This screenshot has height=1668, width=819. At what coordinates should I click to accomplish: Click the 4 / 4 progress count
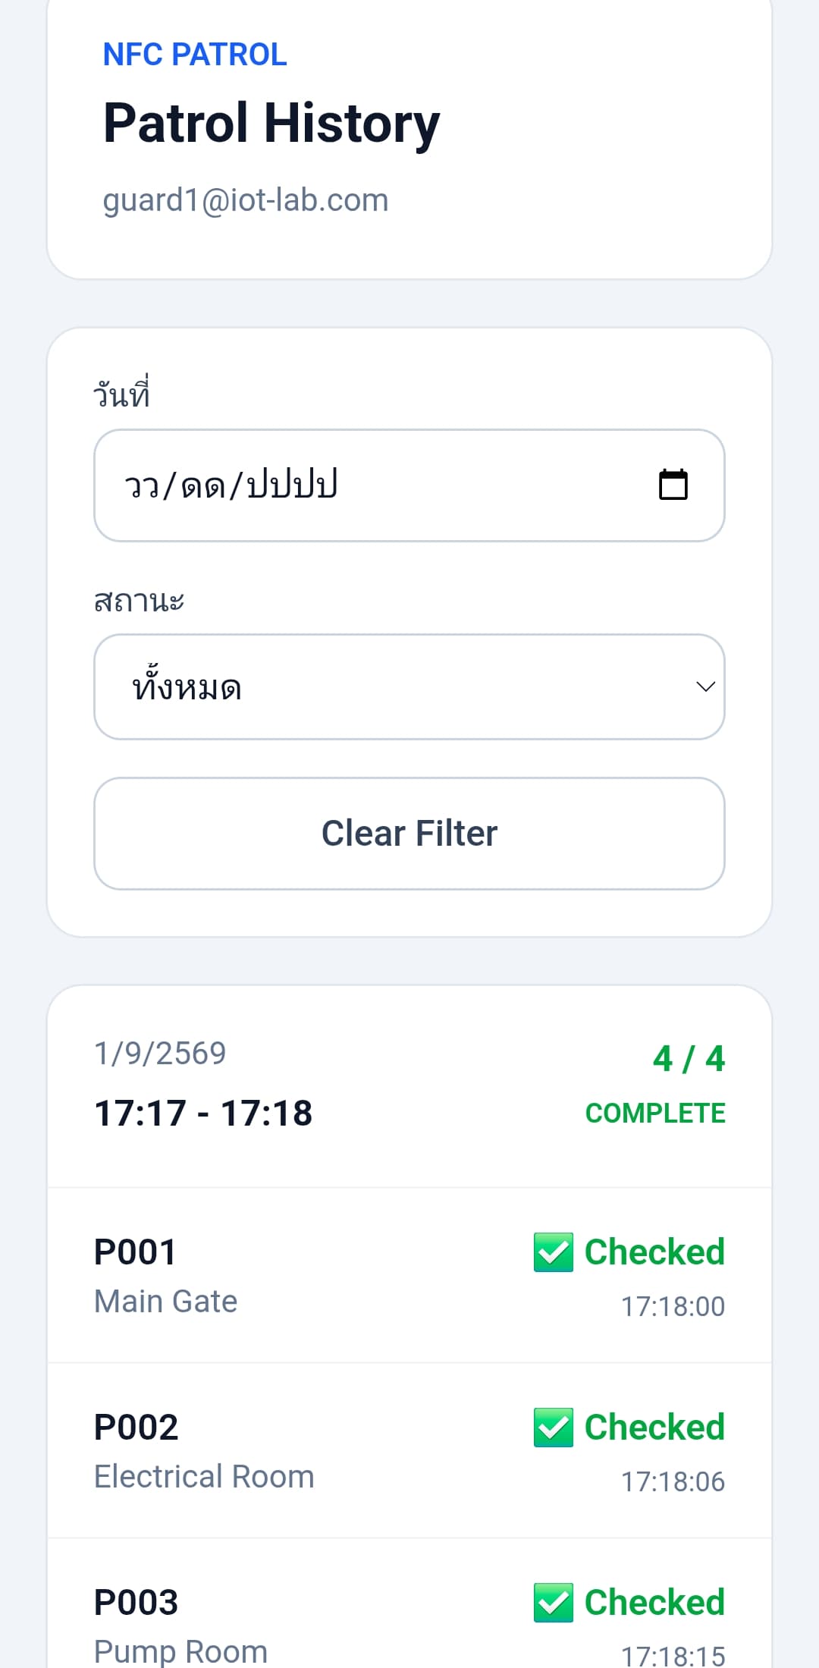pos(689,1058)
